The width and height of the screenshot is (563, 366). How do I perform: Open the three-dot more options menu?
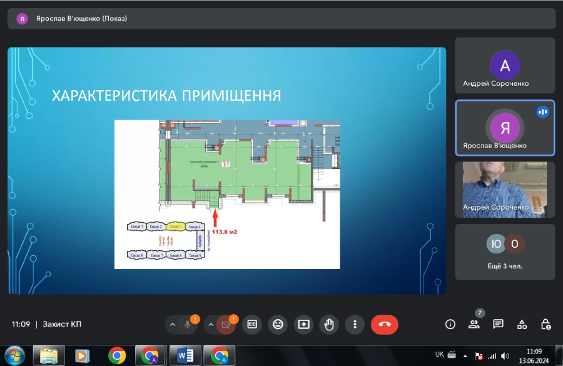pyautogui.click(x=355, y=324)
